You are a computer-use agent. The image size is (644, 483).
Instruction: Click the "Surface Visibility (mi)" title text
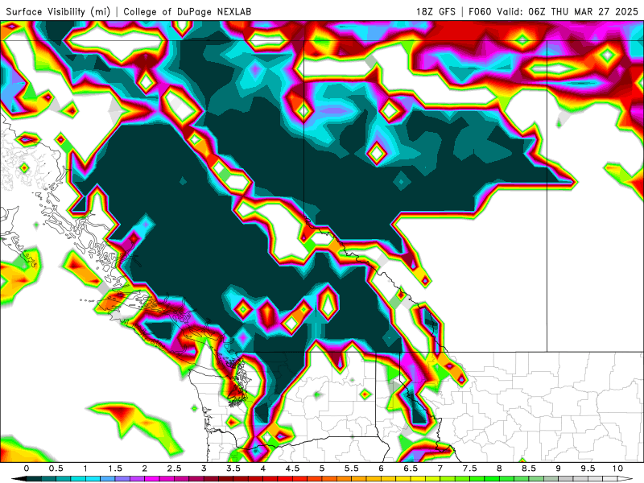[58, 11]
